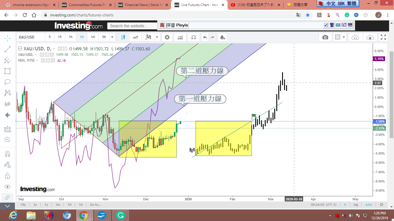This screenshot has height=221, width=394.
Task: Take a chart snapshot with camera
Action: point(325,37)
